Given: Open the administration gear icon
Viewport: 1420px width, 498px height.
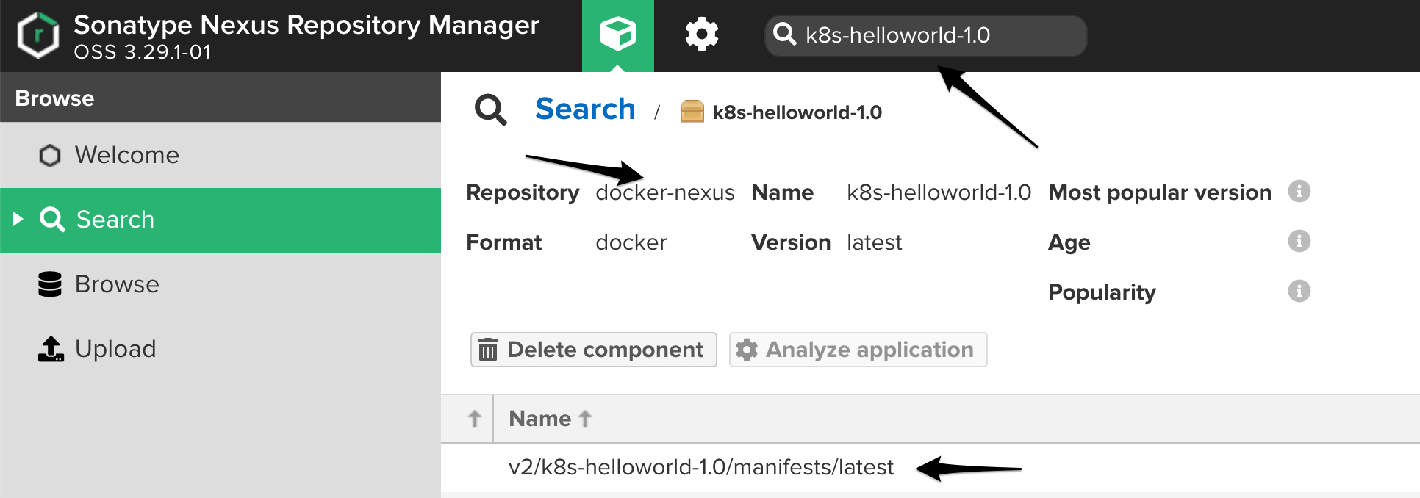Looking at the screenshot, I should pyautogui.click(x=701, y=35).
